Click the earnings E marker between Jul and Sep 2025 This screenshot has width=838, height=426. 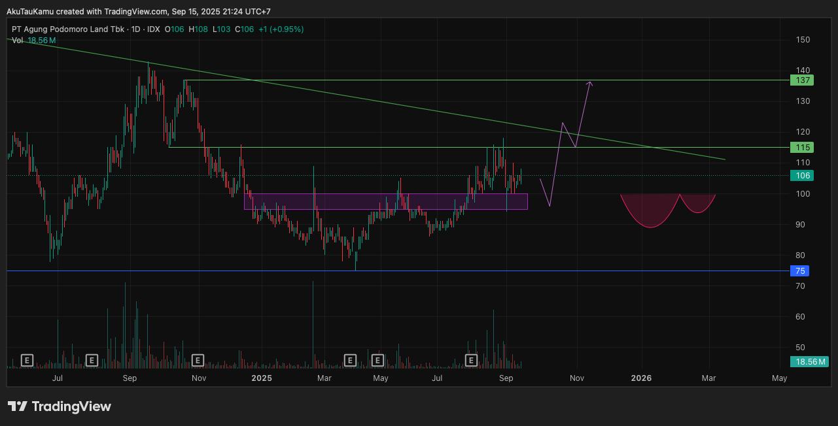[471, 360]
